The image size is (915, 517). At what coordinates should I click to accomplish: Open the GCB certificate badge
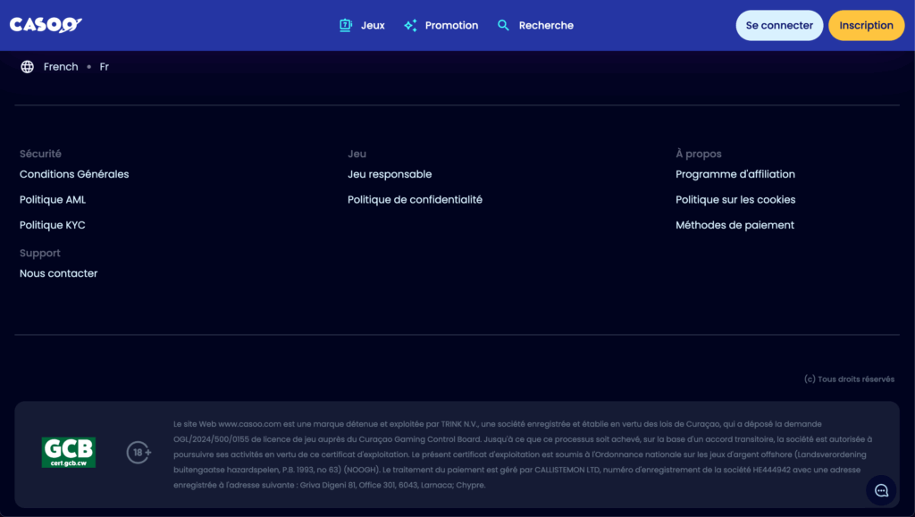[x=69, y=453]
